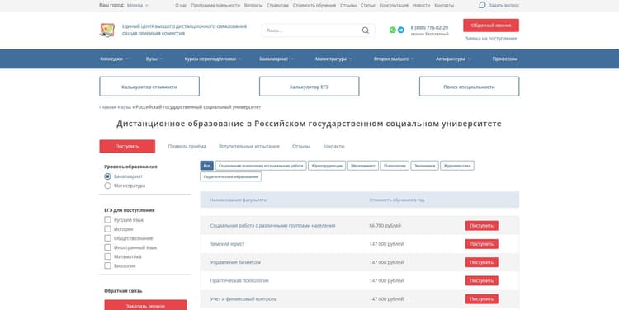Click Поступить for Земский юрист row
The width and height of the screenshot is (619, 310).
click(x=482, y=244)
